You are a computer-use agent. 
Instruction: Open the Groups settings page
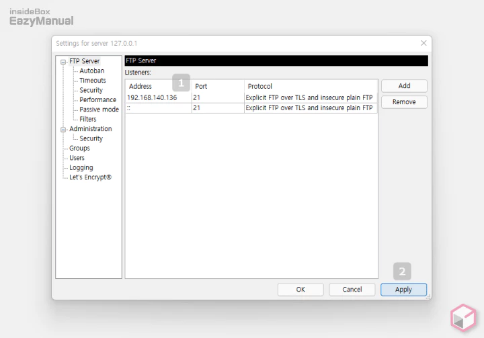tap(79, 149)
